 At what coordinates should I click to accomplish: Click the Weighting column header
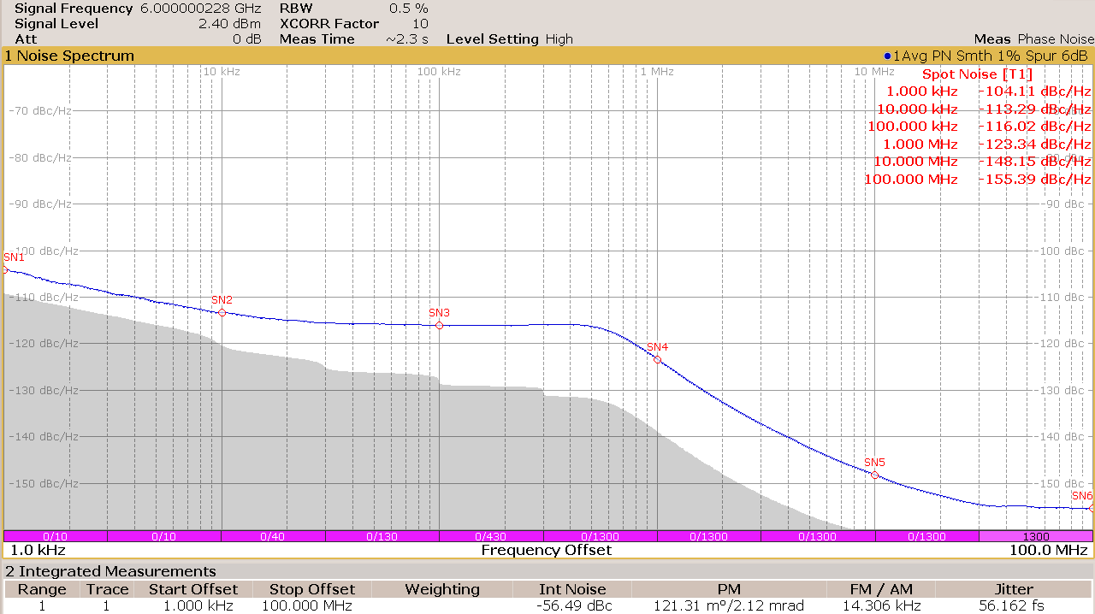point(442,589)
